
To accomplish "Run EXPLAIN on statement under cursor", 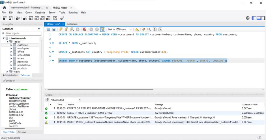I will coord(72,29).
